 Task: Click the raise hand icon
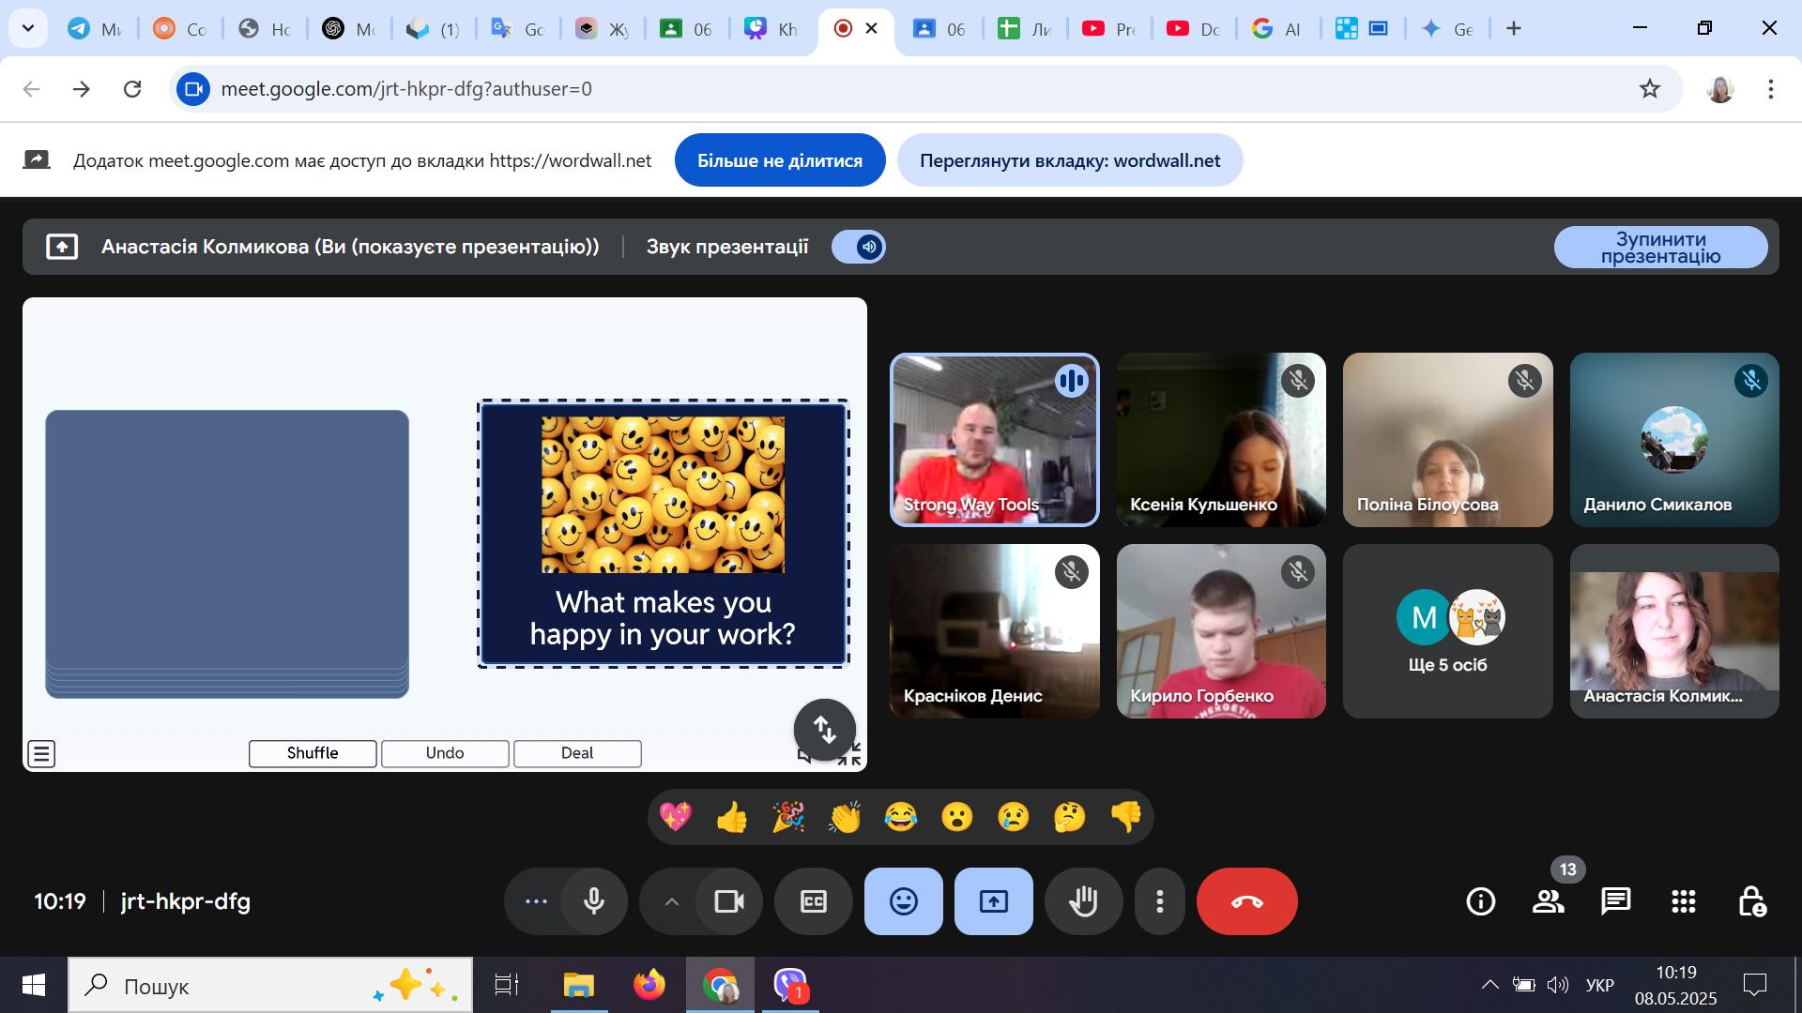click(x=1083, y=901)
